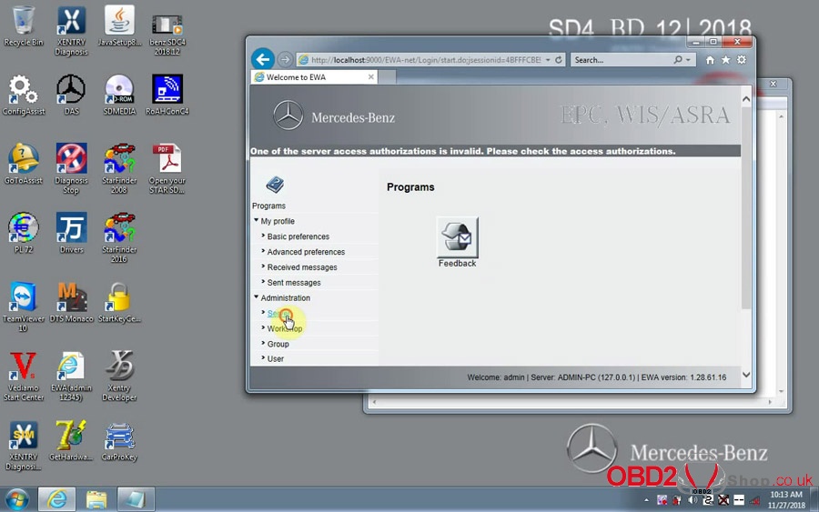Click the page scrollbar down arrow
Viewport: 819px width, 512px height.
point(746,375)
